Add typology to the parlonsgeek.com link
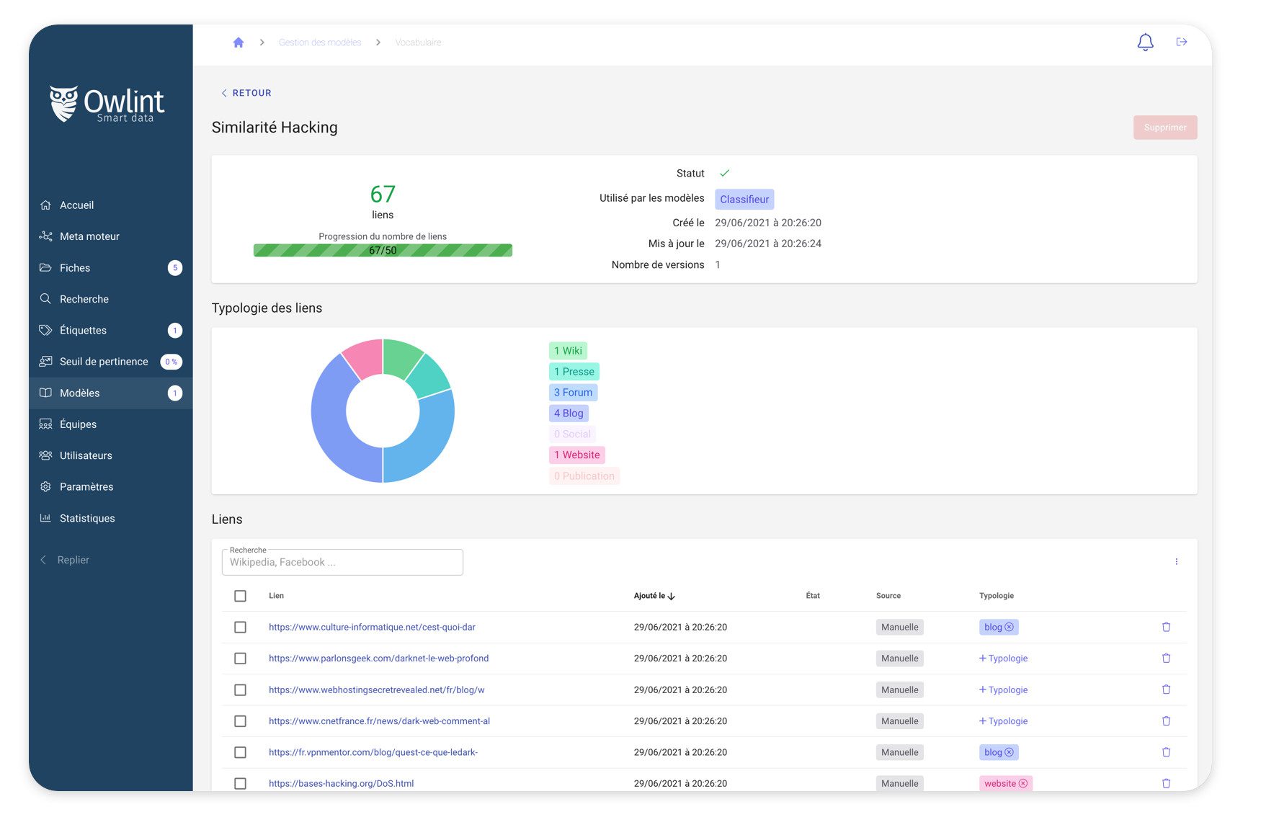The image size is (1261, 830). point(1003,659)
